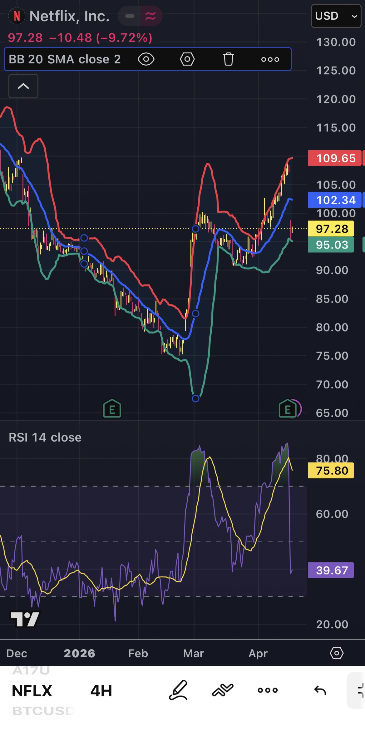365x746 pixels.
Task: Open more options in bottom toolbar
Action: [x=268, y=690]
